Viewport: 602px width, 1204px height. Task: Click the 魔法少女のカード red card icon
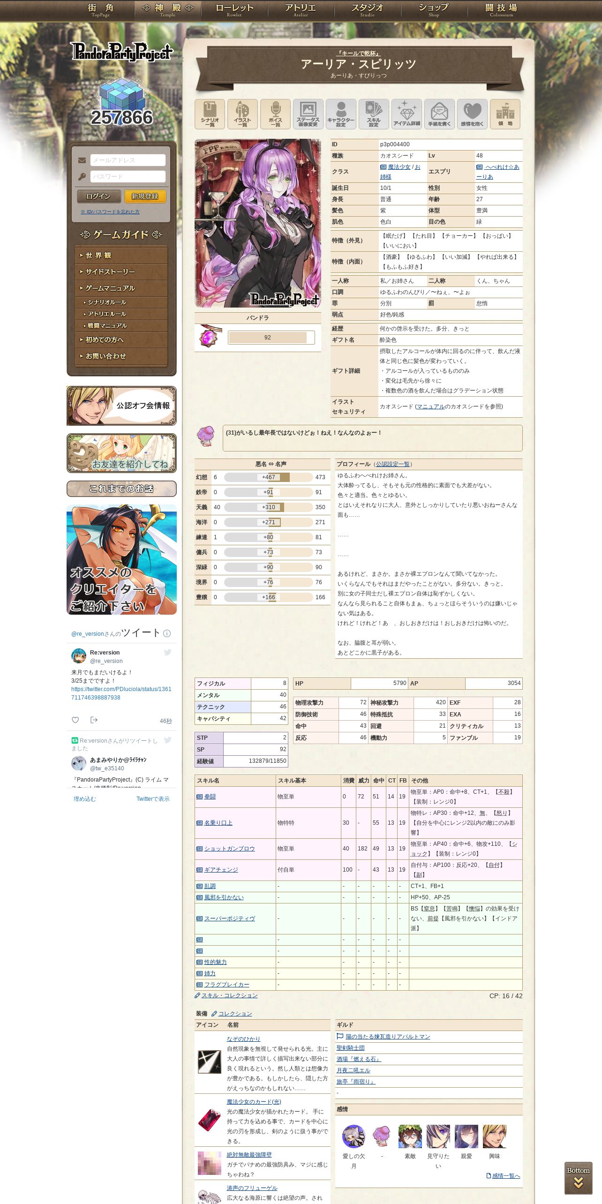[209, 1120]
